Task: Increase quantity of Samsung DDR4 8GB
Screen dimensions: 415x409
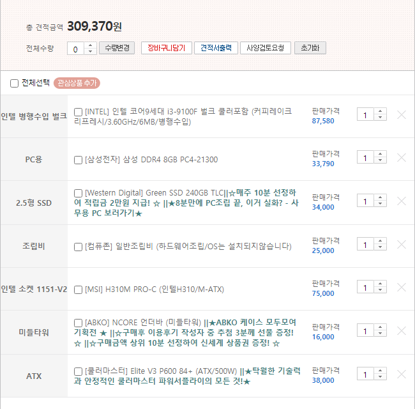Action: coord(381,154)
